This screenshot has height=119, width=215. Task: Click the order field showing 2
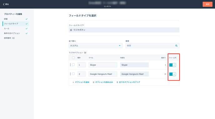[x=82, y=74]
